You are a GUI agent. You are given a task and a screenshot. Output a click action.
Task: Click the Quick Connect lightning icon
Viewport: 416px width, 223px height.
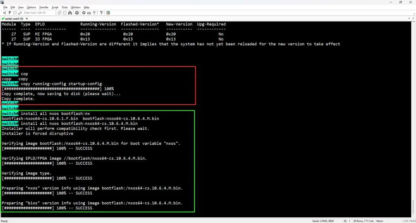click(x=10, y=13)
